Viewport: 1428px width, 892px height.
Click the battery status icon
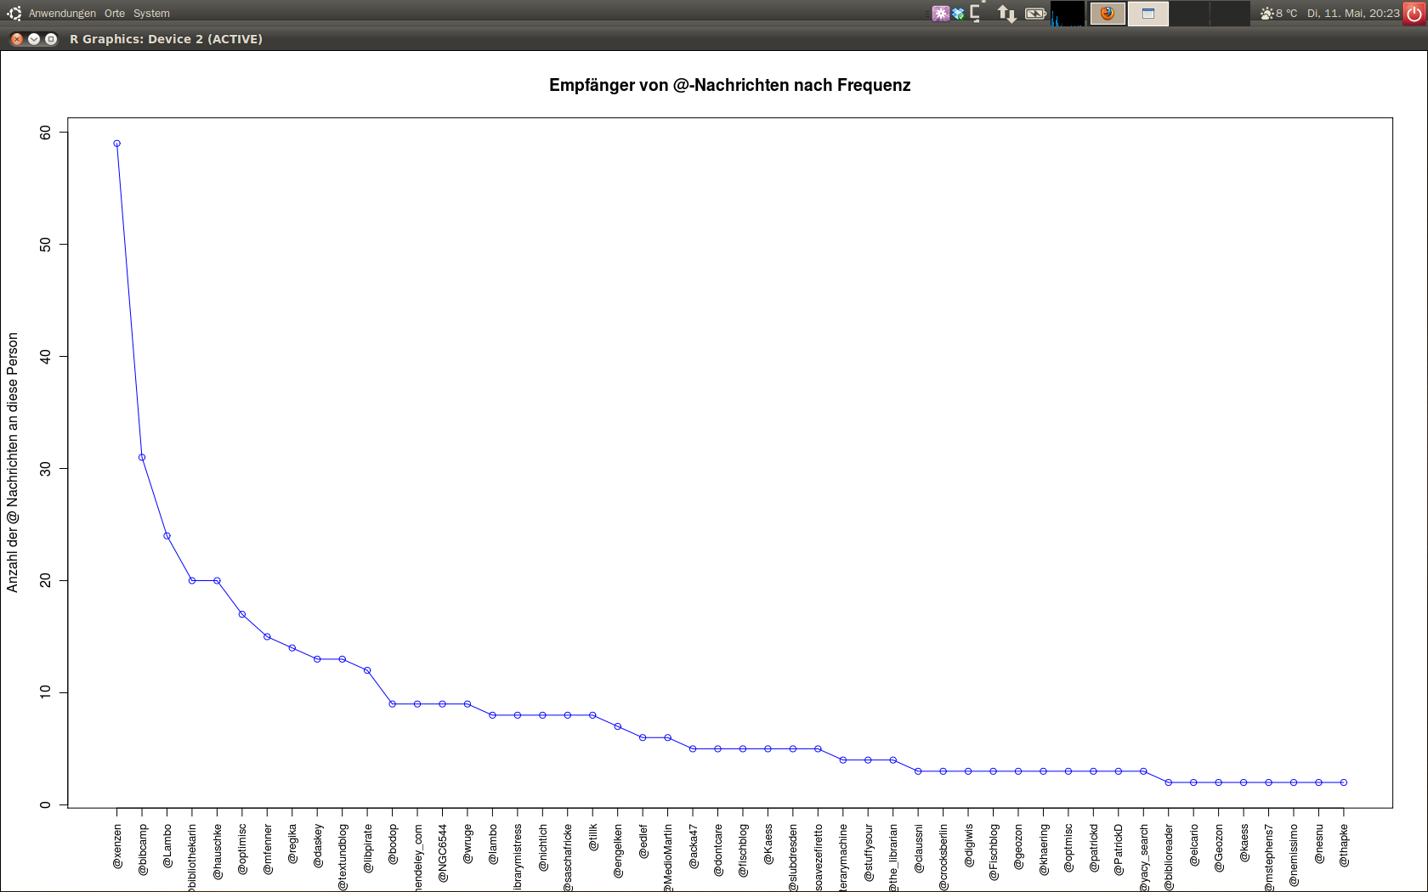click(x=1035, y=14)
